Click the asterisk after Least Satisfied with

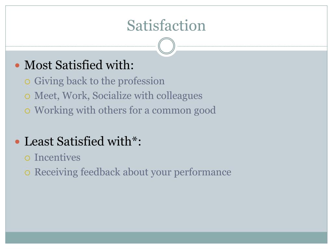pyautogui.click(x=135, y=139)
